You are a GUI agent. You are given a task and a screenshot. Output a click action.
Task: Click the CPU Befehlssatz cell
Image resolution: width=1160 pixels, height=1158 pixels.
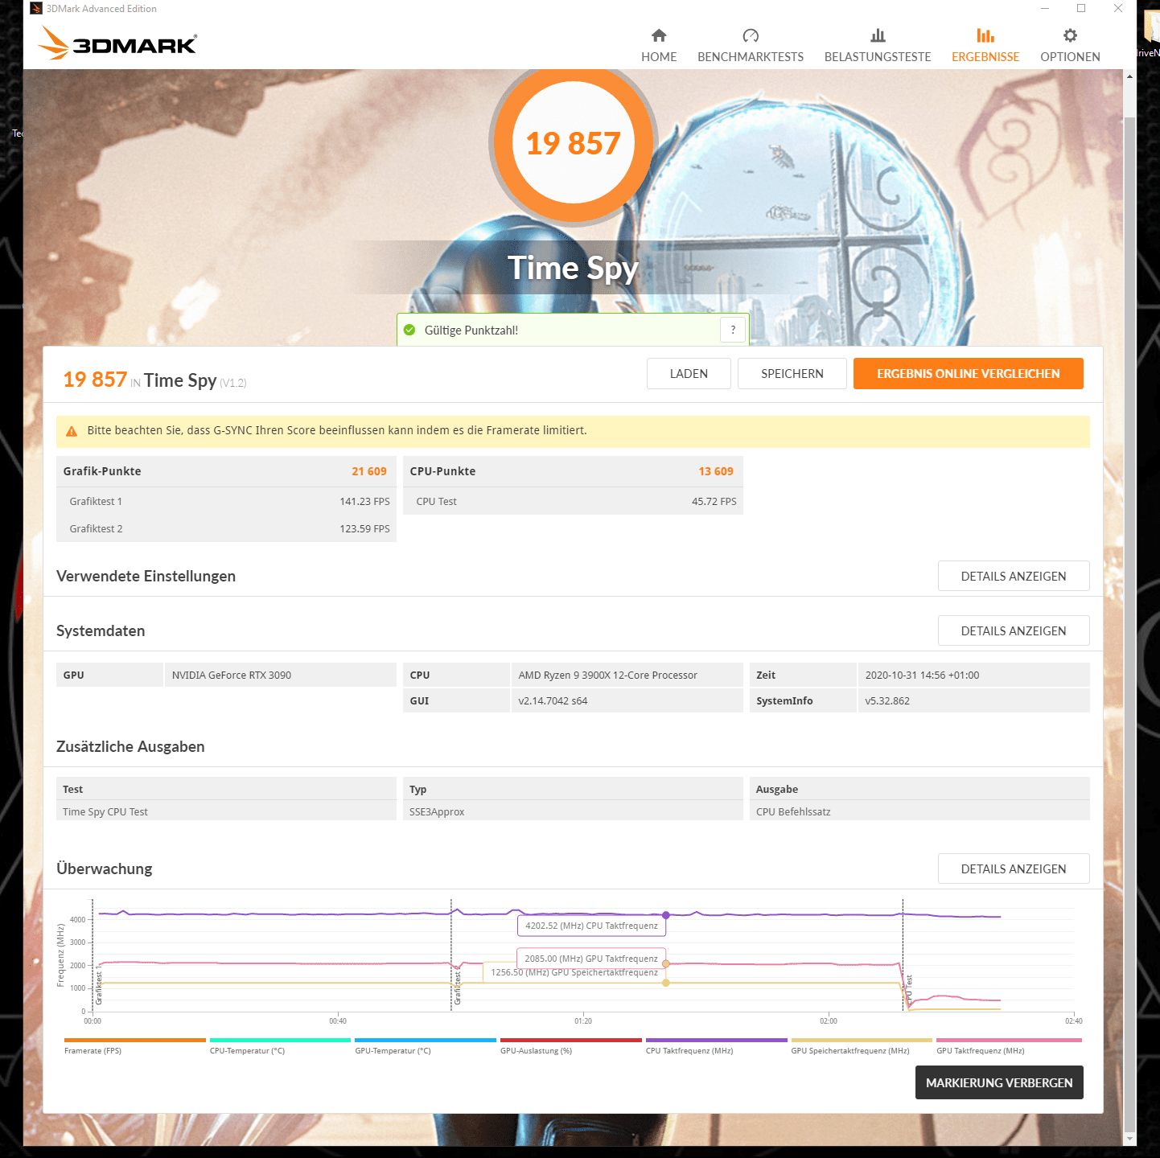click(x=919, y=811)
